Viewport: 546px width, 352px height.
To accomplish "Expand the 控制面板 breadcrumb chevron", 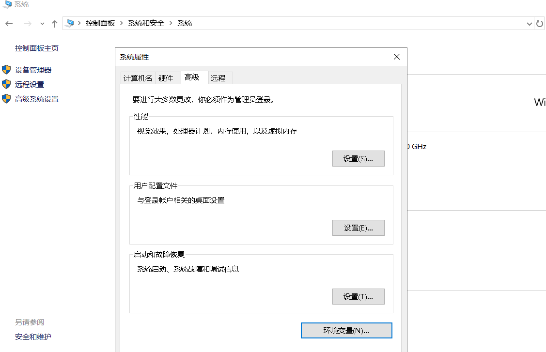I will point(121,22).
